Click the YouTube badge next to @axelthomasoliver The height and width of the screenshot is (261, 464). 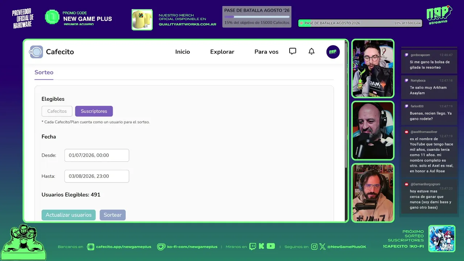(x=406, y=132)
